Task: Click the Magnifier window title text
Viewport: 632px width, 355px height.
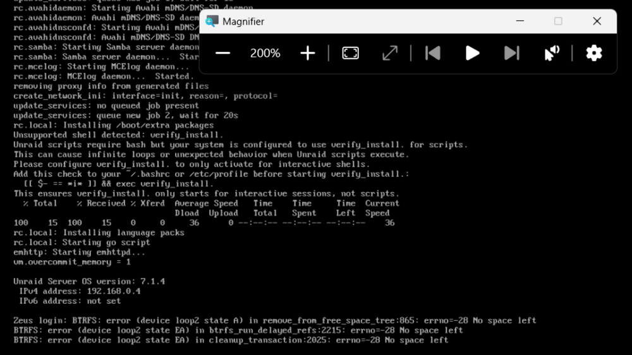Action: click(243, 21)
